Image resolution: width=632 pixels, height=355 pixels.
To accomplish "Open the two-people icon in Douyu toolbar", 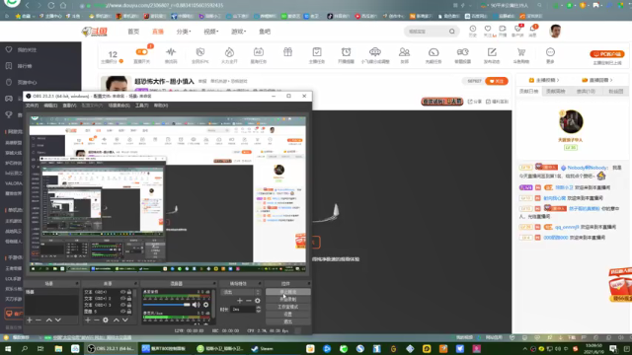I will (x=404, y=52).
